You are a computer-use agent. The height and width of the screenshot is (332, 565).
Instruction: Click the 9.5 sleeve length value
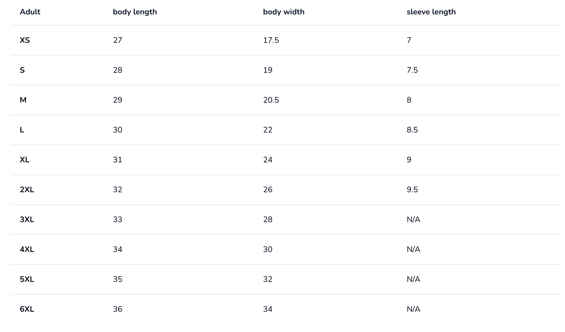point(412,190)
